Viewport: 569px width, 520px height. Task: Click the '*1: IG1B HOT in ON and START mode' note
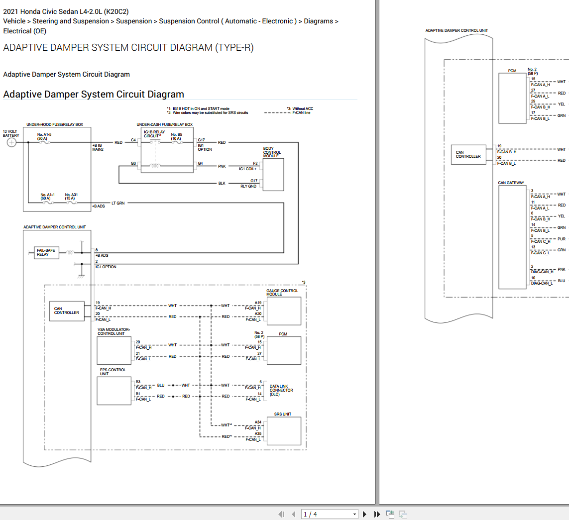click(x=198, y=108)
